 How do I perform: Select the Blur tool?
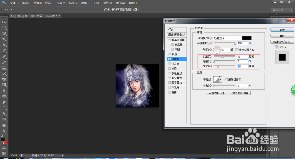[x=4, y=91]
